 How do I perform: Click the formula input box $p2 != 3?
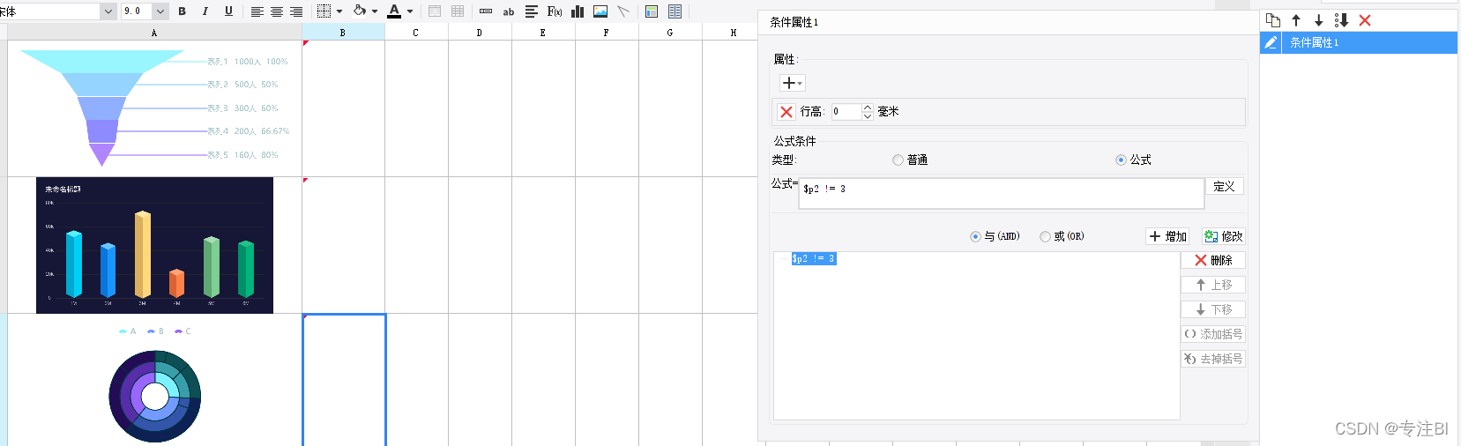point(1002,194)
